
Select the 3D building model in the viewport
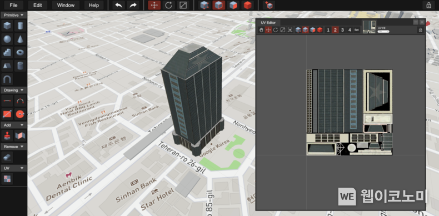193,101
